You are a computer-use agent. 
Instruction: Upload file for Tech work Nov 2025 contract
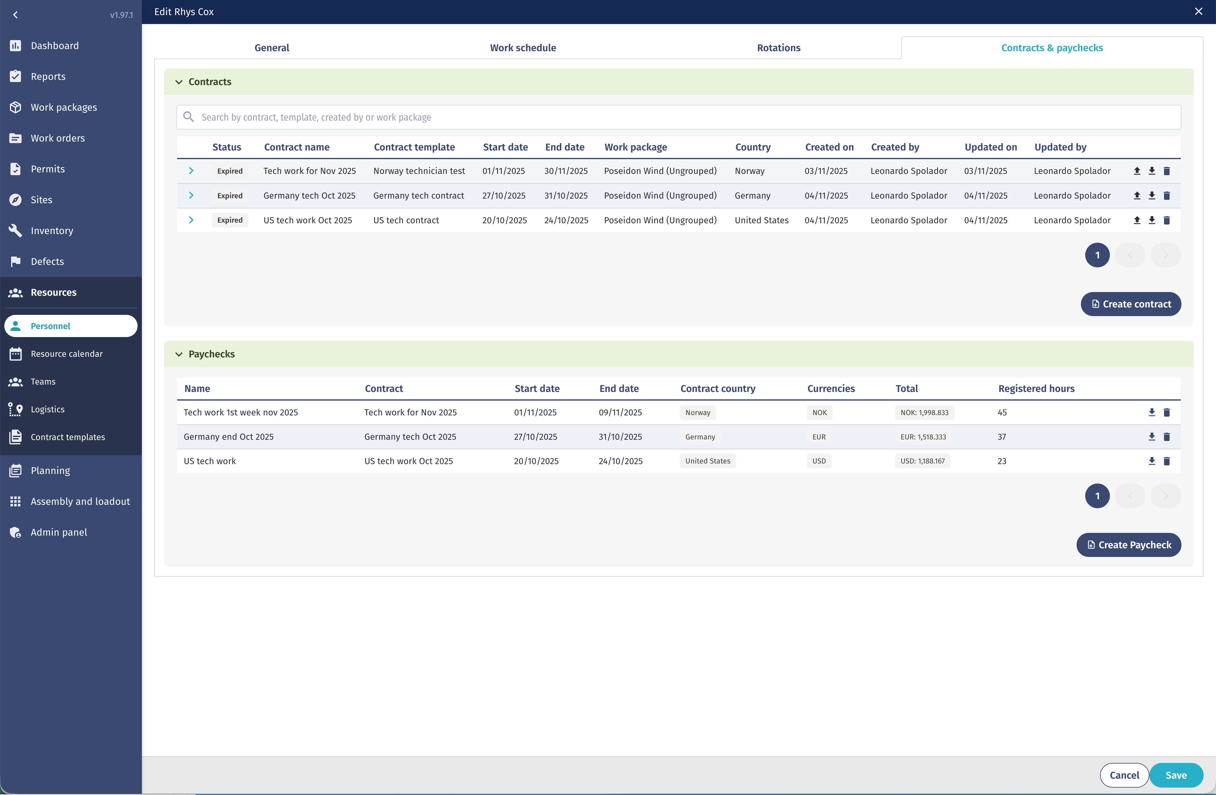[x=1137, y=171]
